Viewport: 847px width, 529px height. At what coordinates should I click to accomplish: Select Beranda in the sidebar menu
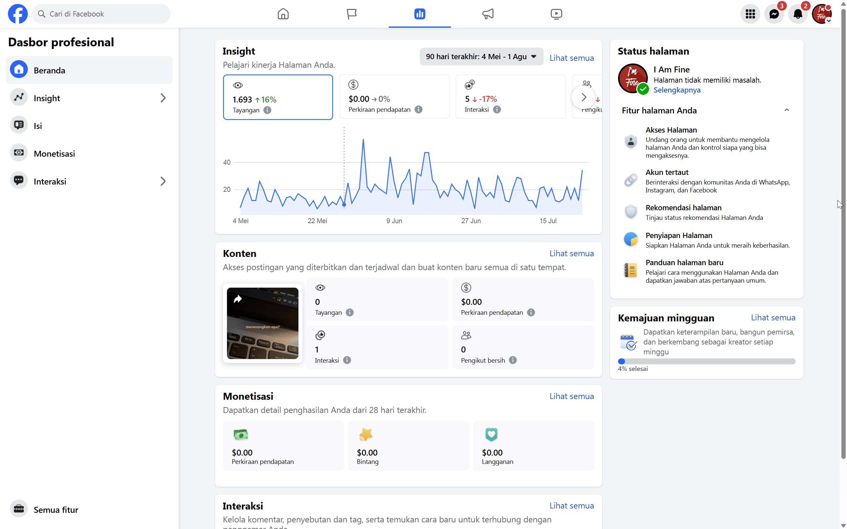[x=49, y=70]
